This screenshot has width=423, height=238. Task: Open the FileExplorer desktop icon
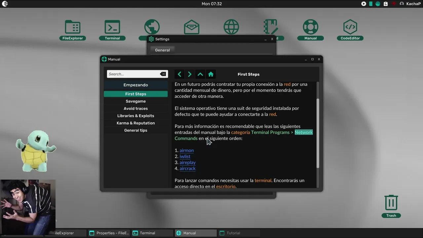73,30
